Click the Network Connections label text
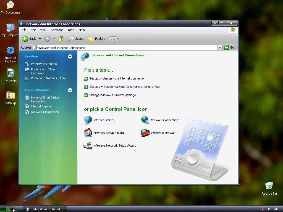 click(165, 120)
